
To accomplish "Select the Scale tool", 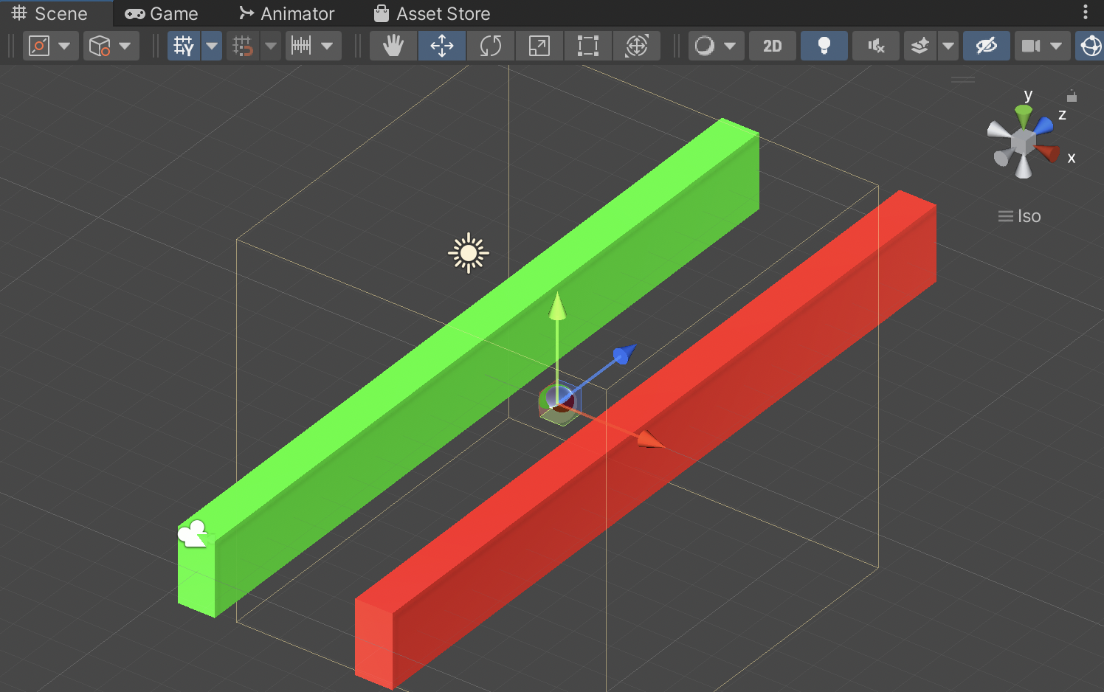I will point(539,46).
